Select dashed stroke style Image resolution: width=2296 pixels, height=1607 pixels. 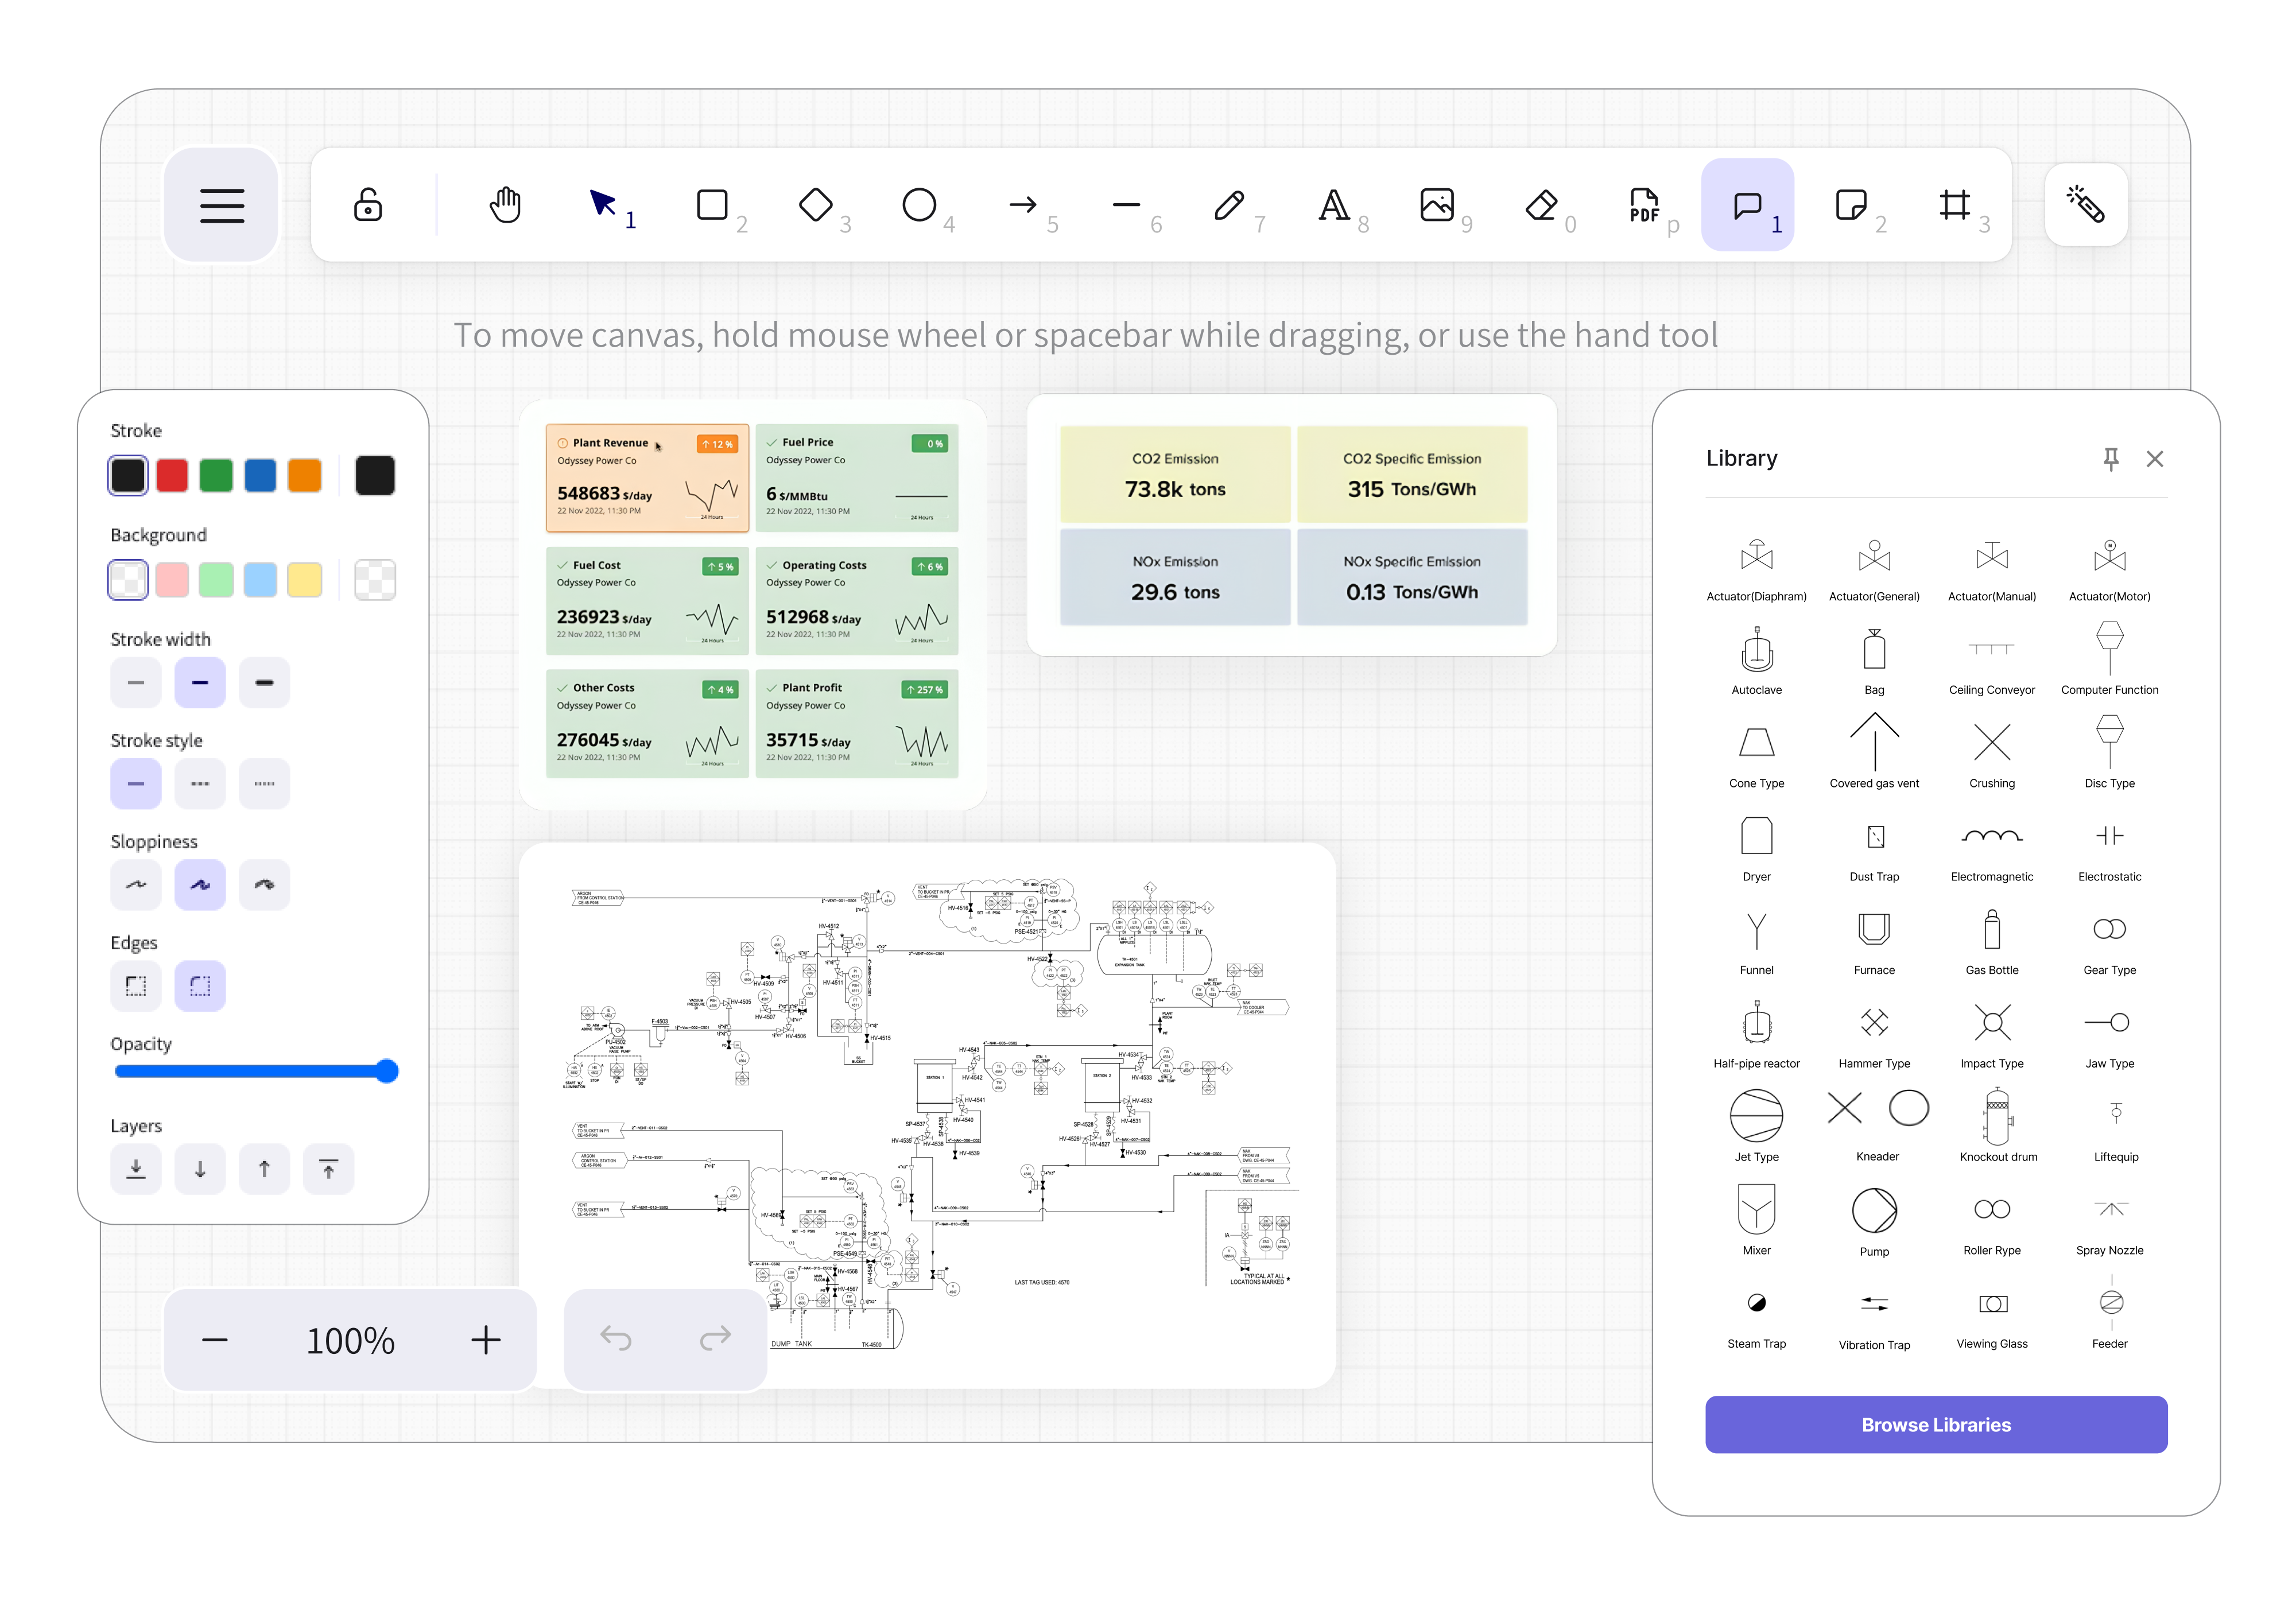(200, 784)
